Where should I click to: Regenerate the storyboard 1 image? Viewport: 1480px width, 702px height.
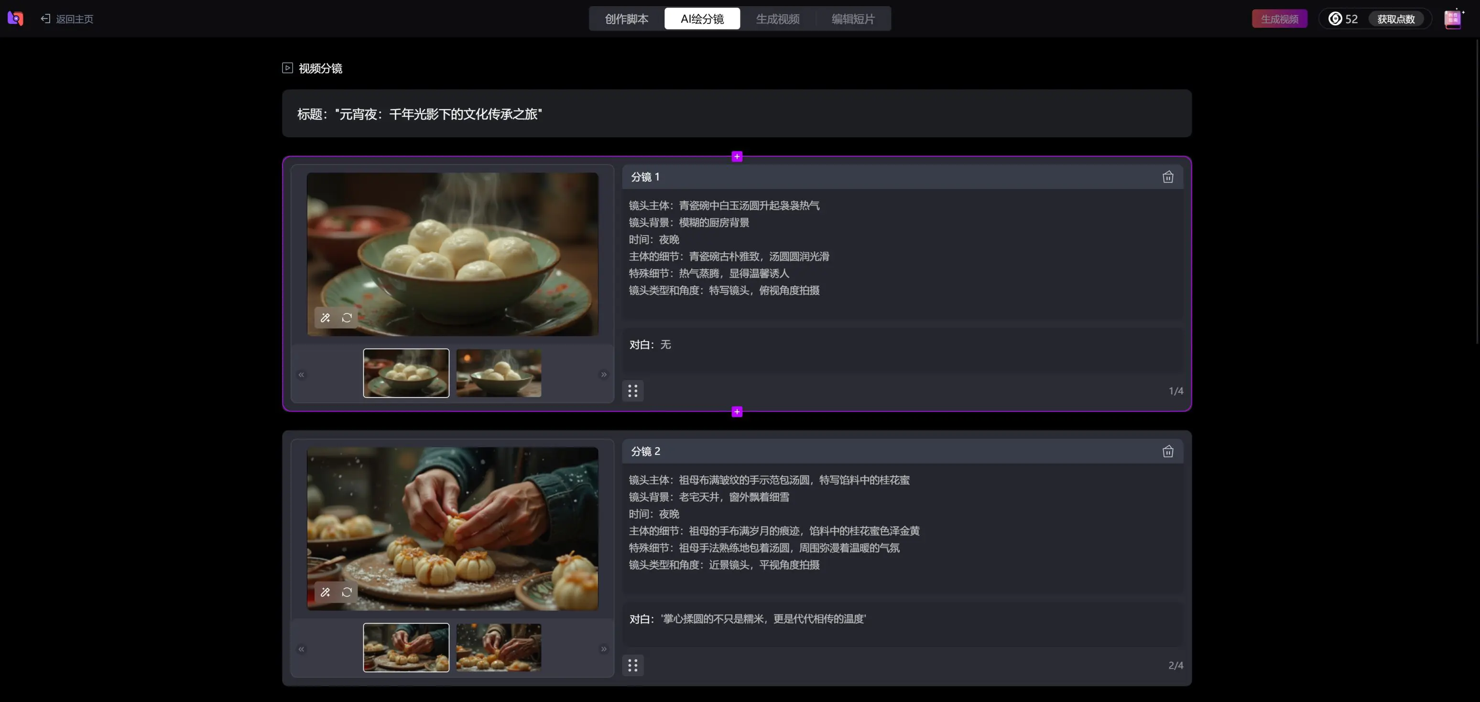(x=347, y=318)
